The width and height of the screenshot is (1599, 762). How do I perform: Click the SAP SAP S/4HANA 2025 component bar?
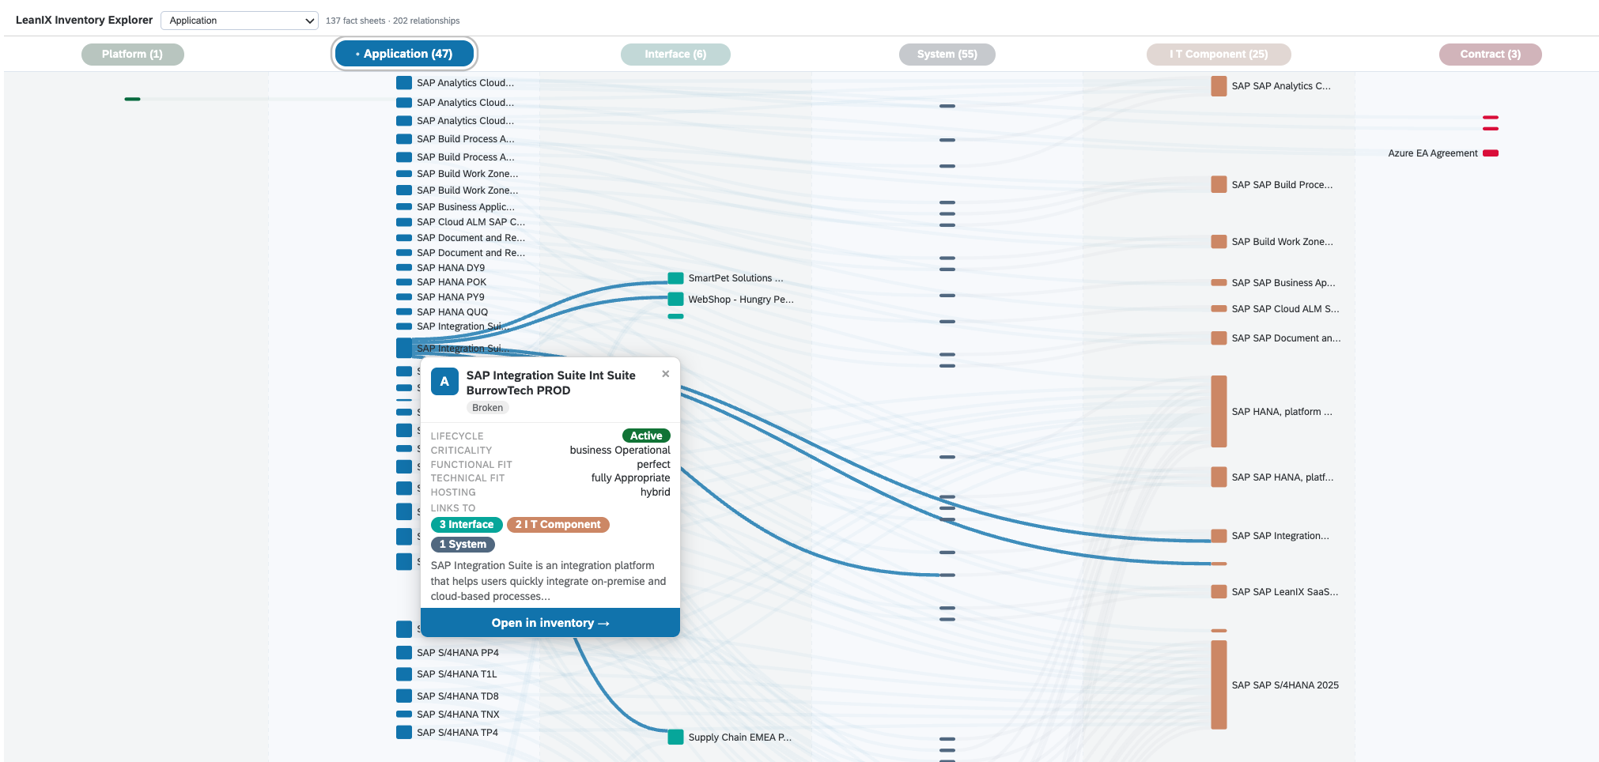pyautogui.click(x=1219, y=685)
